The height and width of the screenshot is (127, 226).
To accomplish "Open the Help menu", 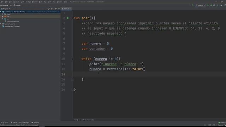I will tap(65, 2).
